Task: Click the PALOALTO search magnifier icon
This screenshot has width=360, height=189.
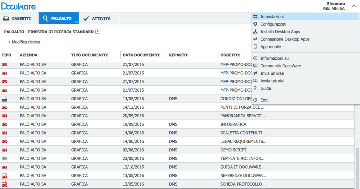Action: (x=45, y=18)
